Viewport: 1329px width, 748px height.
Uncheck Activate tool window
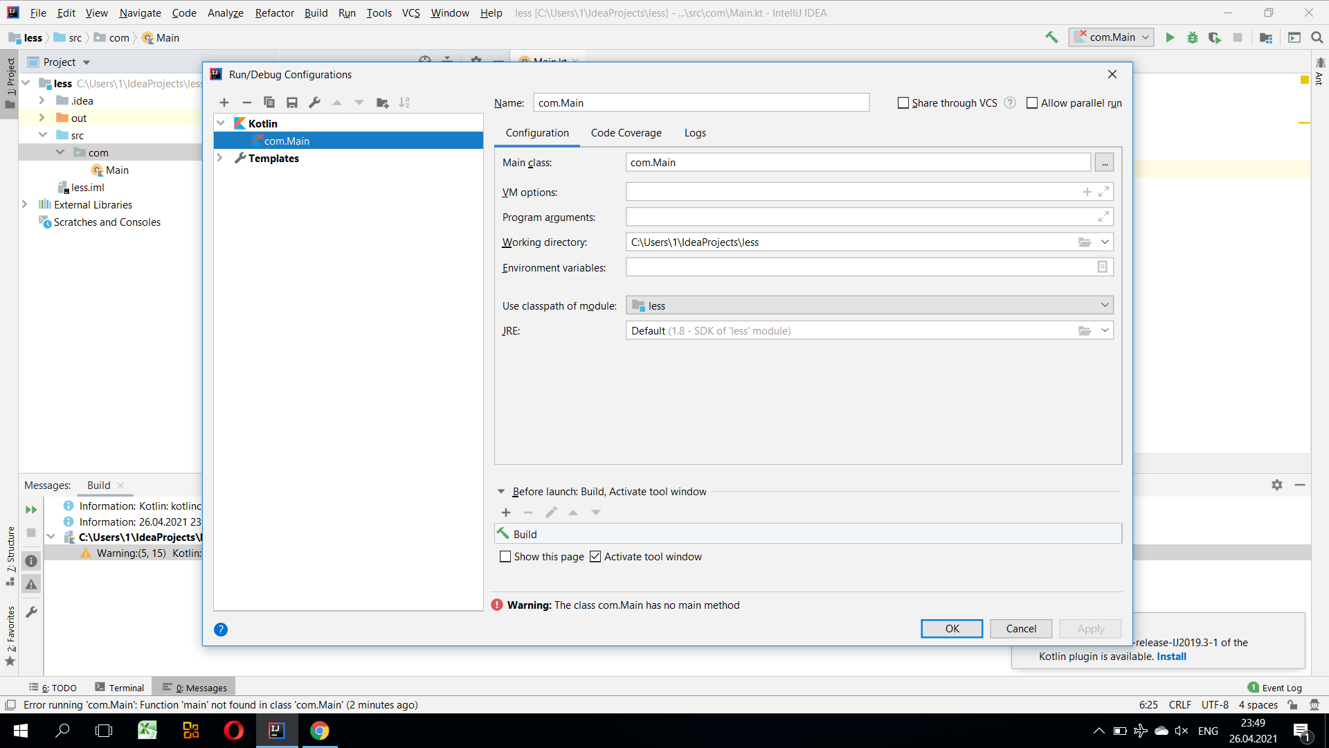[595, 557]
